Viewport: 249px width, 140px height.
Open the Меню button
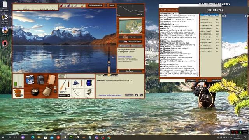click(112, 5)
